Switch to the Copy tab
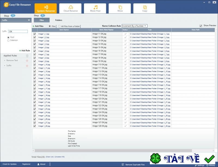Image resolution: width=218 pixels, height=167 pixels. [144, 8]
